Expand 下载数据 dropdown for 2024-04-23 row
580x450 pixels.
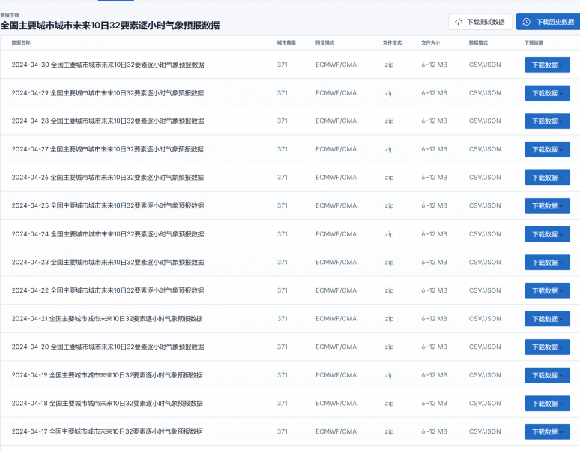[x=547, y=262]
